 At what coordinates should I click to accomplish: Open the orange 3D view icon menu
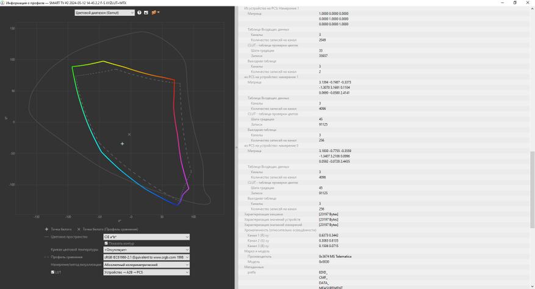pos(155,13)
